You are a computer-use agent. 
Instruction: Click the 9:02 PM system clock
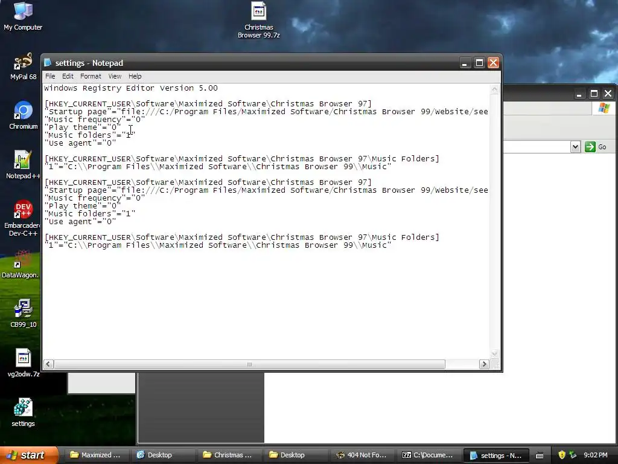click(596, 455)
